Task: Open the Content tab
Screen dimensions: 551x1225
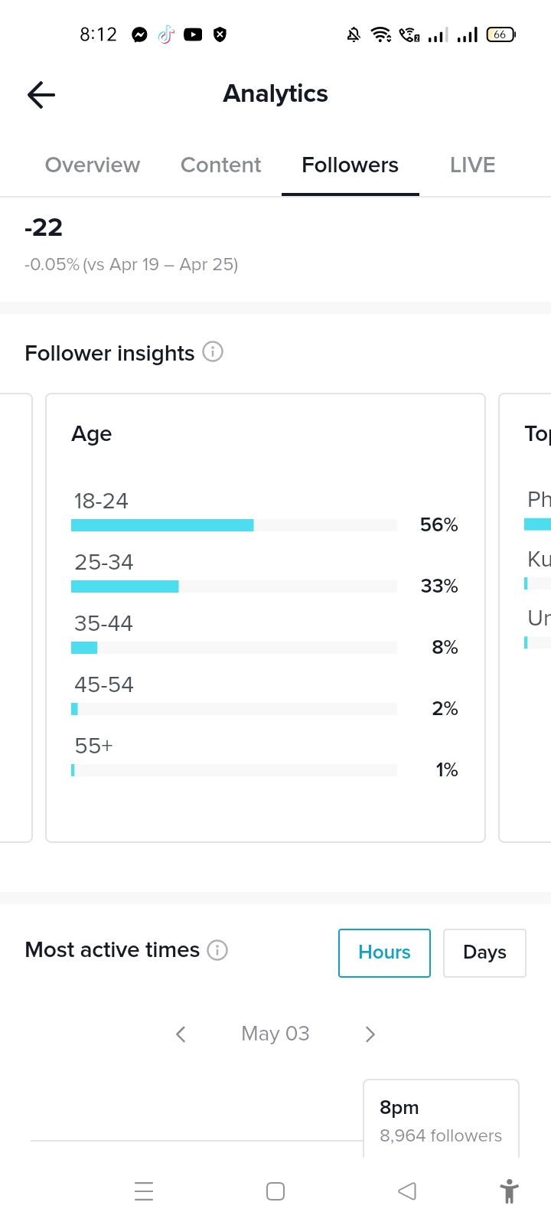Action: coord(220,165)
